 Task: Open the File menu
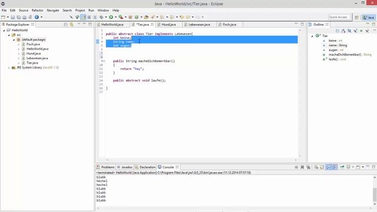4,11
